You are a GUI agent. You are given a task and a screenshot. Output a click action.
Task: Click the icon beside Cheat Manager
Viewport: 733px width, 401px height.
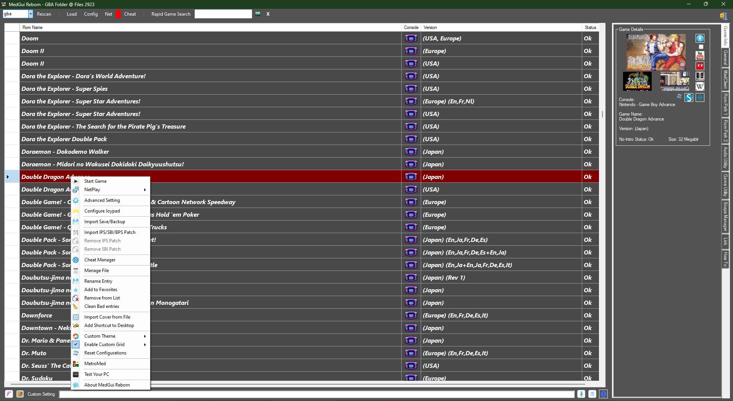(76, 260)
